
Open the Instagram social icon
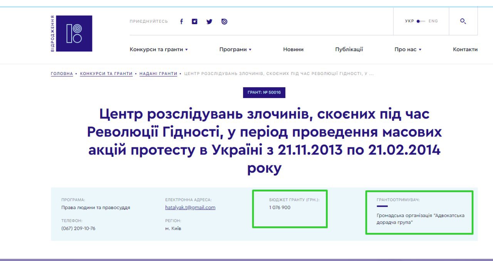coord(195,22)
